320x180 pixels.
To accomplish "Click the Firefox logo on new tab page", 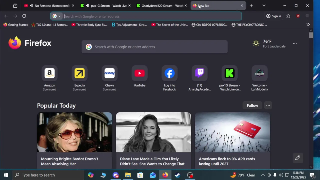I will pyautogui.click(x=30, y=43).
